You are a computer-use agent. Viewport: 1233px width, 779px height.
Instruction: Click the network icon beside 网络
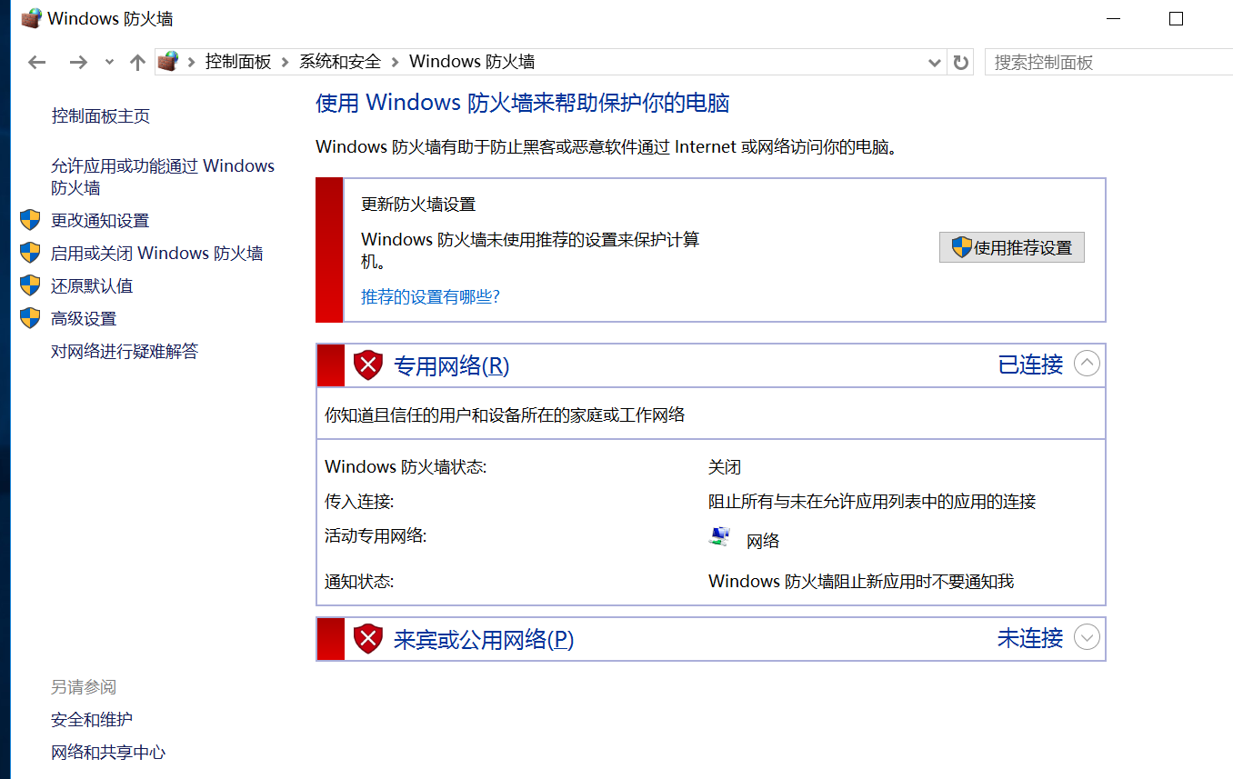(x=719, y=536)
